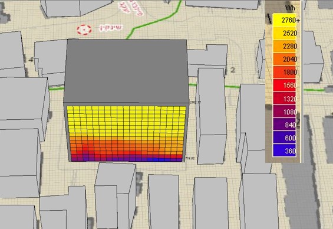Pick the 2280 orange legend swatch
Viewport: 333px width, 229px height.
[284, 46]
